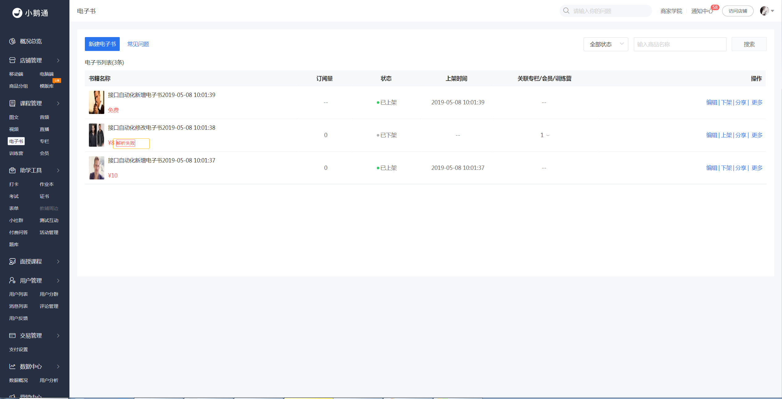Click the 用户管理 person icon
The height and width of the screenshot is (399, 782).
click(x=12, y=280)
